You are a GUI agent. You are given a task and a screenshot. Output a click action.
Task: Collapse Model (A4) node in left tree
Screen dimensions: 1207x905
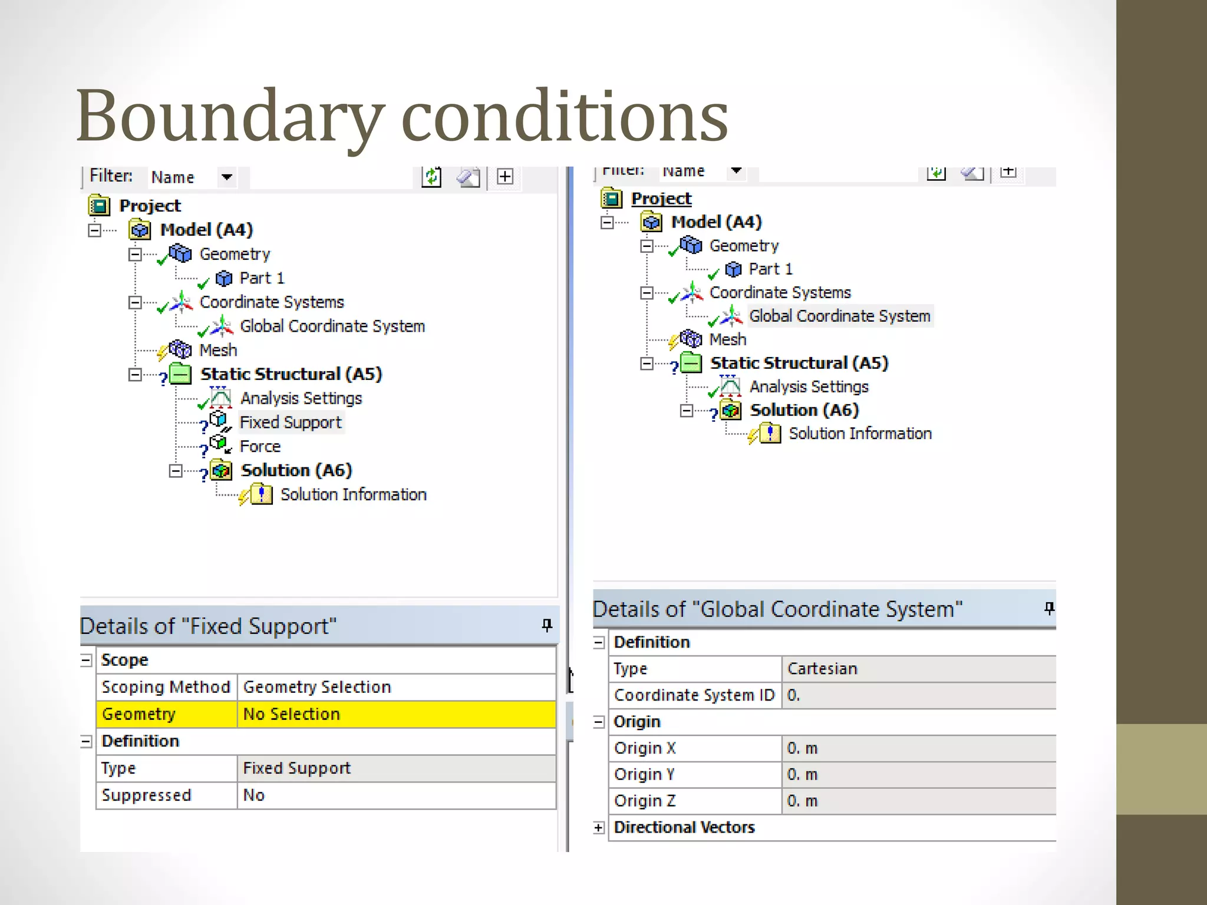(94, 230)
